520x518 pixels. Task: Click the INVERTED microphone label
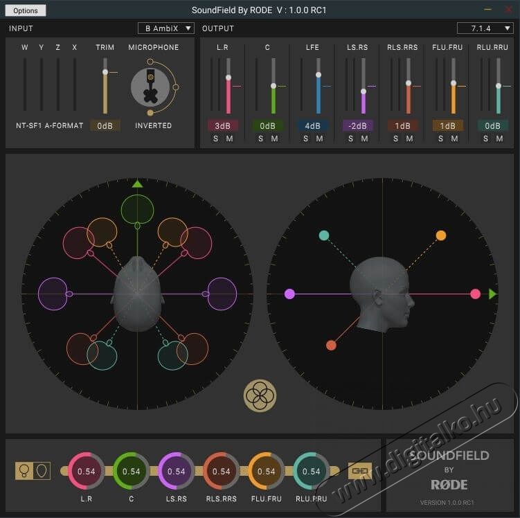pyautogui.click(x=153, y=125)
